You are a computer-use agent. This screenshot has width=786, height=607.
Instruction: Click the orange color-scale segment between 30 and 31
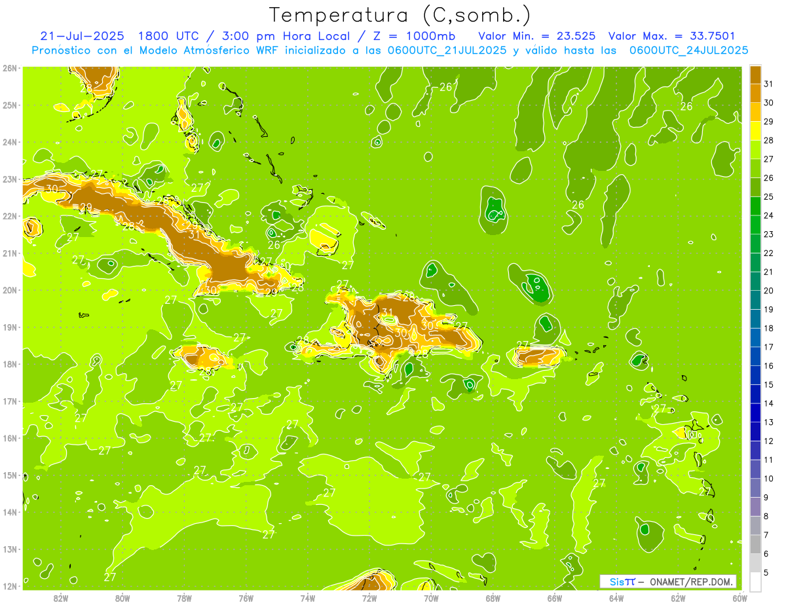pyautogui.click(x=755, y=94)
